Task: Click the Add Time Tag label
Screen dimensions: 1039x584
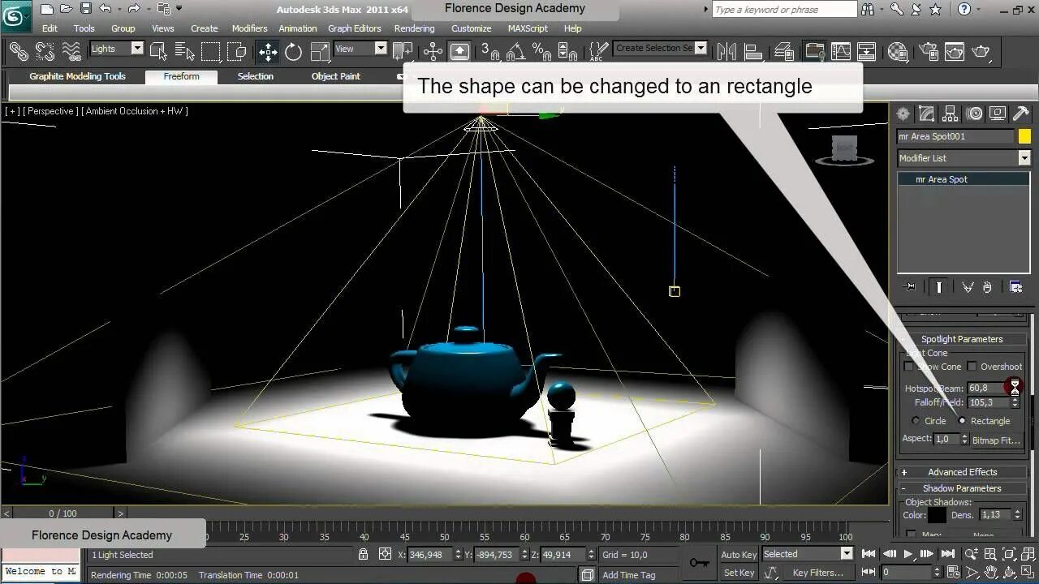Action: tap(628, 575)
